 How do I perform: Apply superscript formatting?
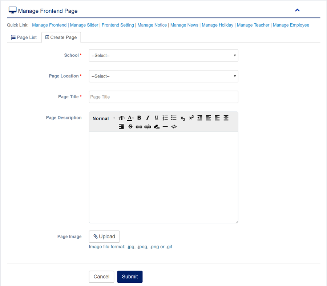pyautogui.click(x=191, y=118)
